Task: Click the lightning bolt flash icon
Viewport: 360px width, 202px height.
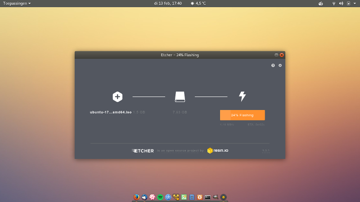Action: pyautogui.click(x=242, y=97)
